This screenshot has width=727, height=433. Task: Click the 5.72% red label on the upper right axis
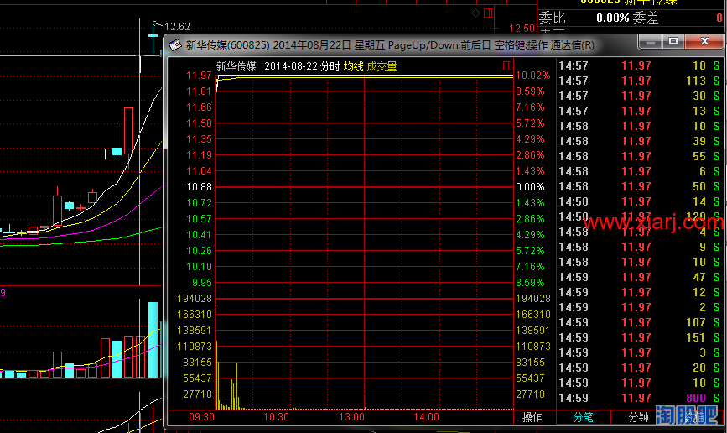(530, 123)
